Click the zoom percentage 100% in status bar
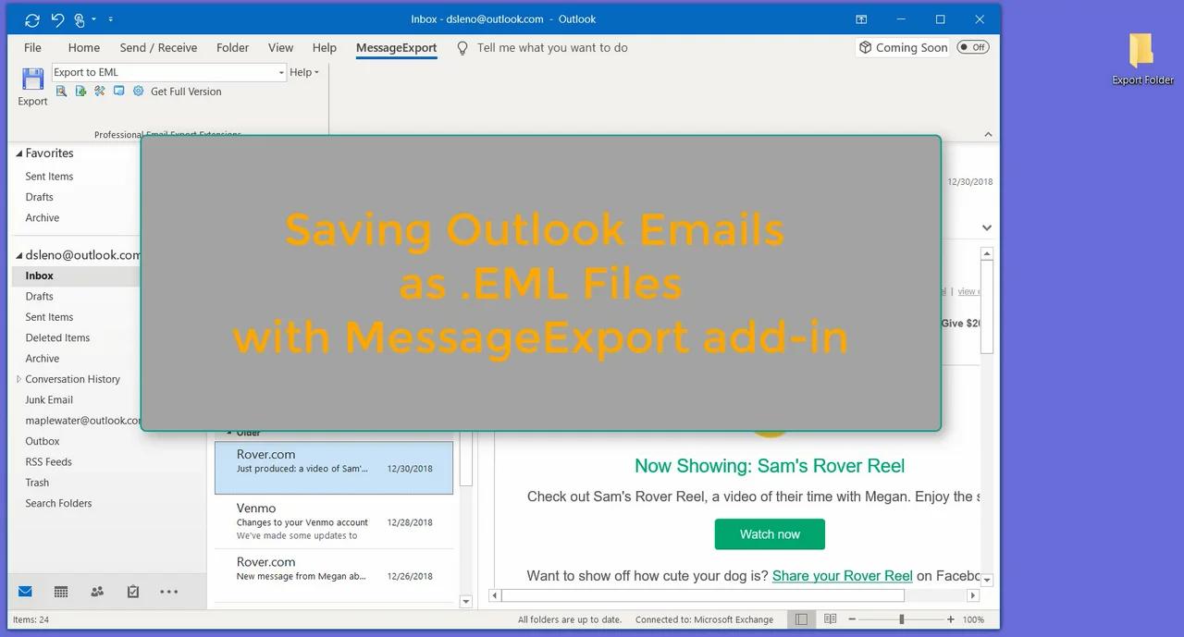Viewport: 1184px width, 637px height. [x=973, y=619]
